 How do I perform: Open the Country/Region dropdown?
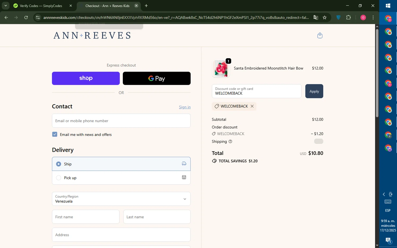tap(121, 199)
